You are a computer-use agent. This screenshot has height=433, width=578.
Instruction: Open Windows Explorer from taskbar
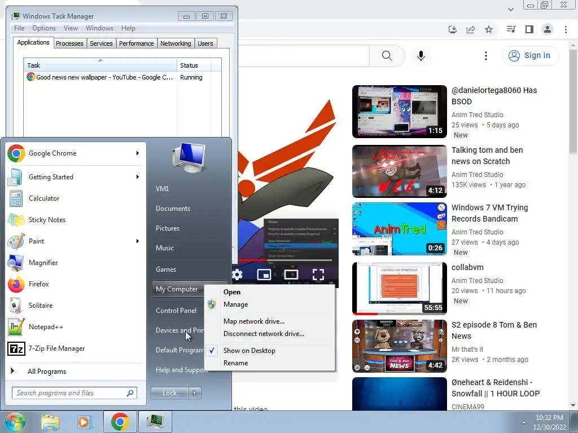pos(50,422)
